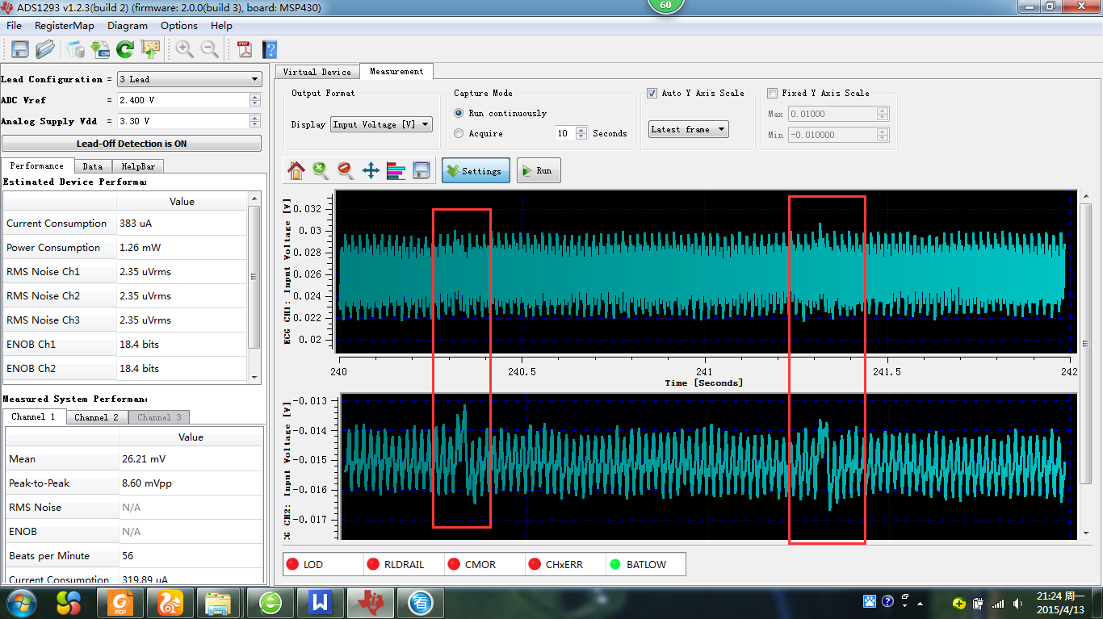Open the PDF document icon
1103x619 pixels.
pos(245,49)
